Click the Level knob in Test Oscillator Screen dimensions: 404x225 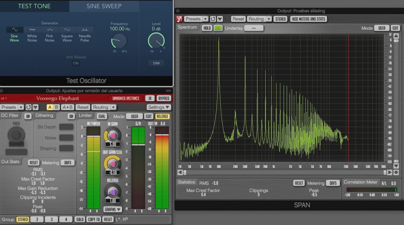point(156,40)
